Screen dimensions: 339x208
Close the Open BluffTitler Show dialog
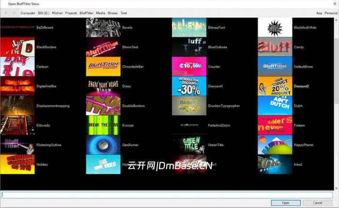(x=335, y=4)
